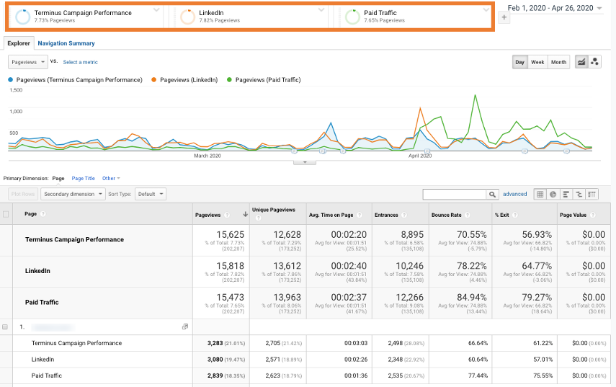Click help icon next to Pageviews header
616x387 pixels.
point(227,215)
